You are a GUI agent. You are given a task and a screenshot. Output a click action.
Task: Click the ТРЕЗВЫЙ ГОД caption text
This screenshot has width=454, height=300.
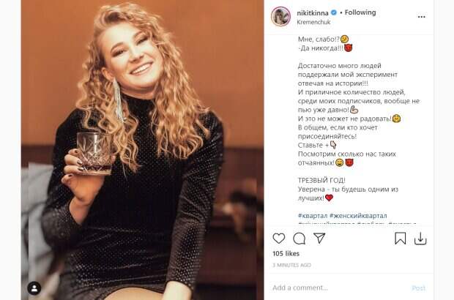click(x=321, y=180)
